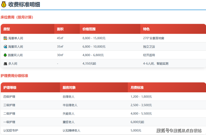The height and width of the screenshot is (135, 206).
Task: Click the 护理费用分级标准 section heading
Action: (x=14, y=76)
